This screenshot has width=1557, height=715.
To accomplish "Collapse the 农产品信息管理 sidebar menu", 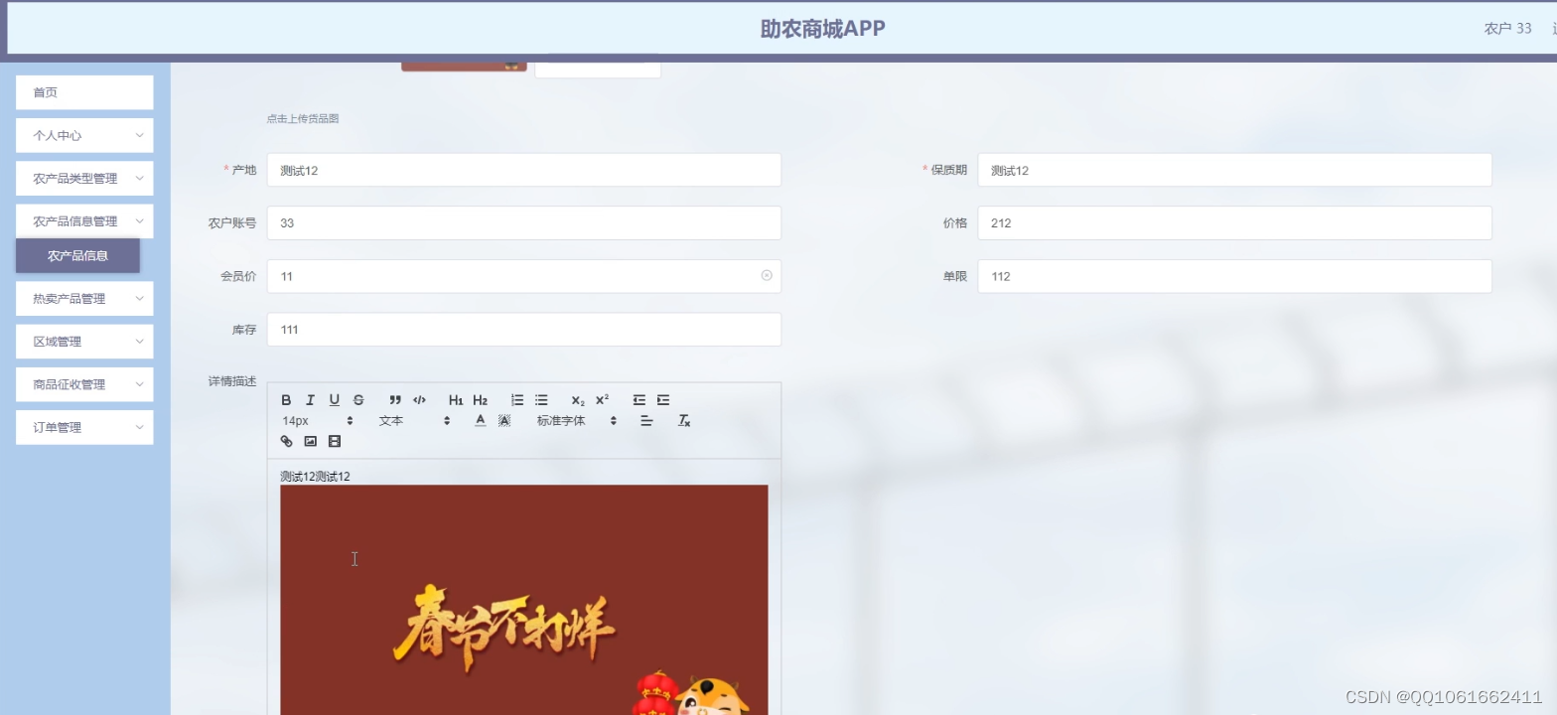I will tap(84, 221).
